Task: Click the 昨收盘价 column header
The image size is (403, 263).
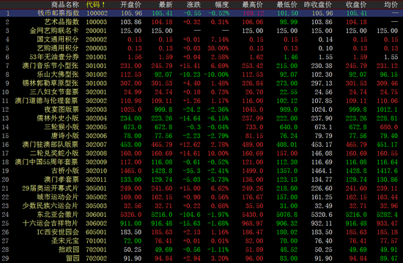Action: click(x=318, y=4)
